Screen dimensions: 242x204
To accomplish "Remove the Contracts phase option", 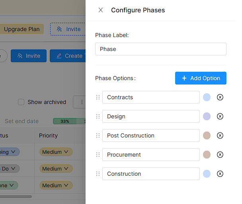I will [220, 97].
